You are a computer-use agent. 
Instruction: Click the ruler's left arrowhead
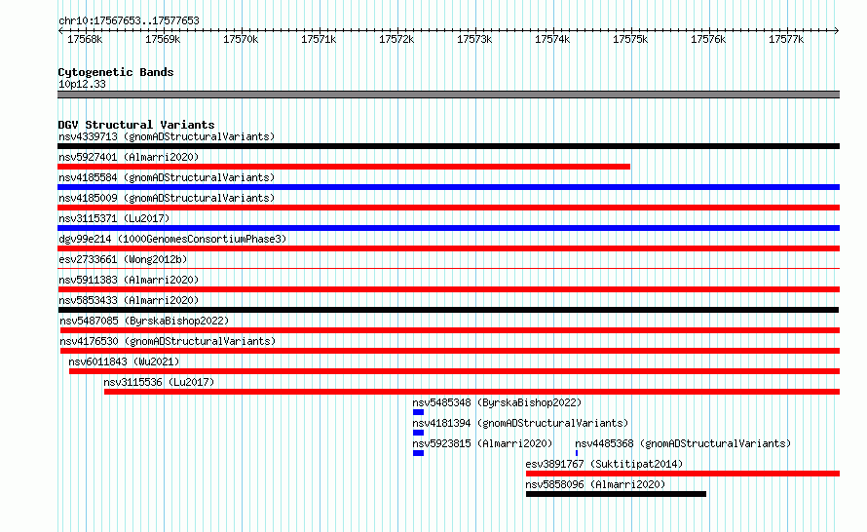tap(60, 31)
